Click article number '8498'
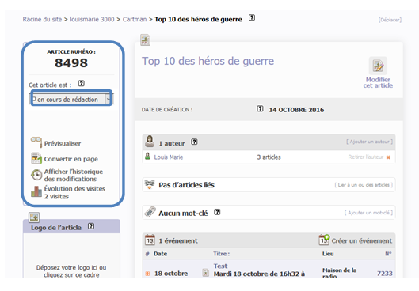Screen dimensions: 419x291 pos(71,63)
